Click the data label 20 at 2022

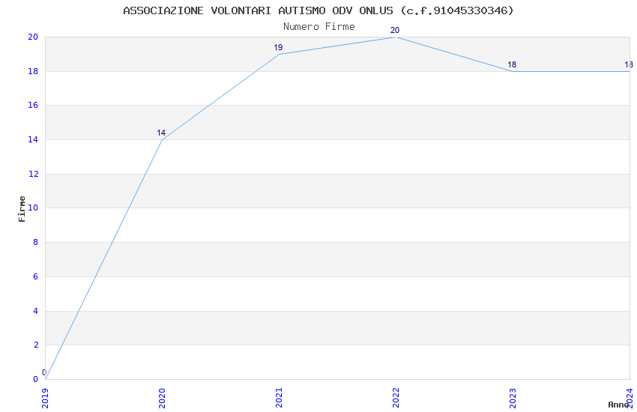click(395, 30)
